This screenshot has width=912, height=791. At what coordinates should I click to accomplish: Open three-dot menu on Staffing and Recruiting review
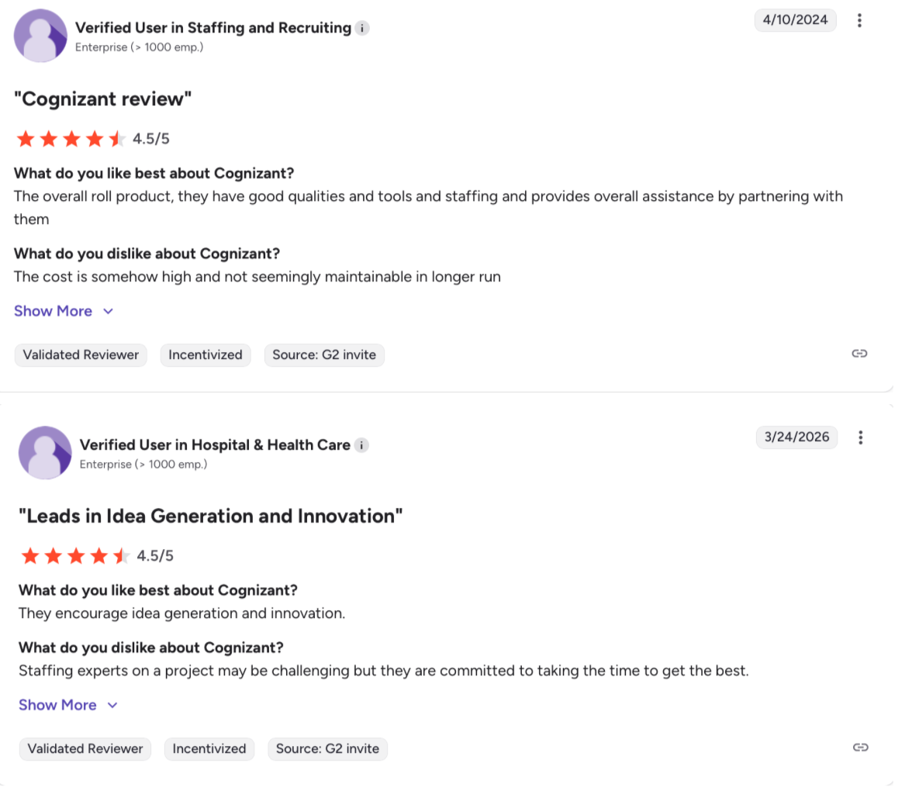tap(859, 21)
